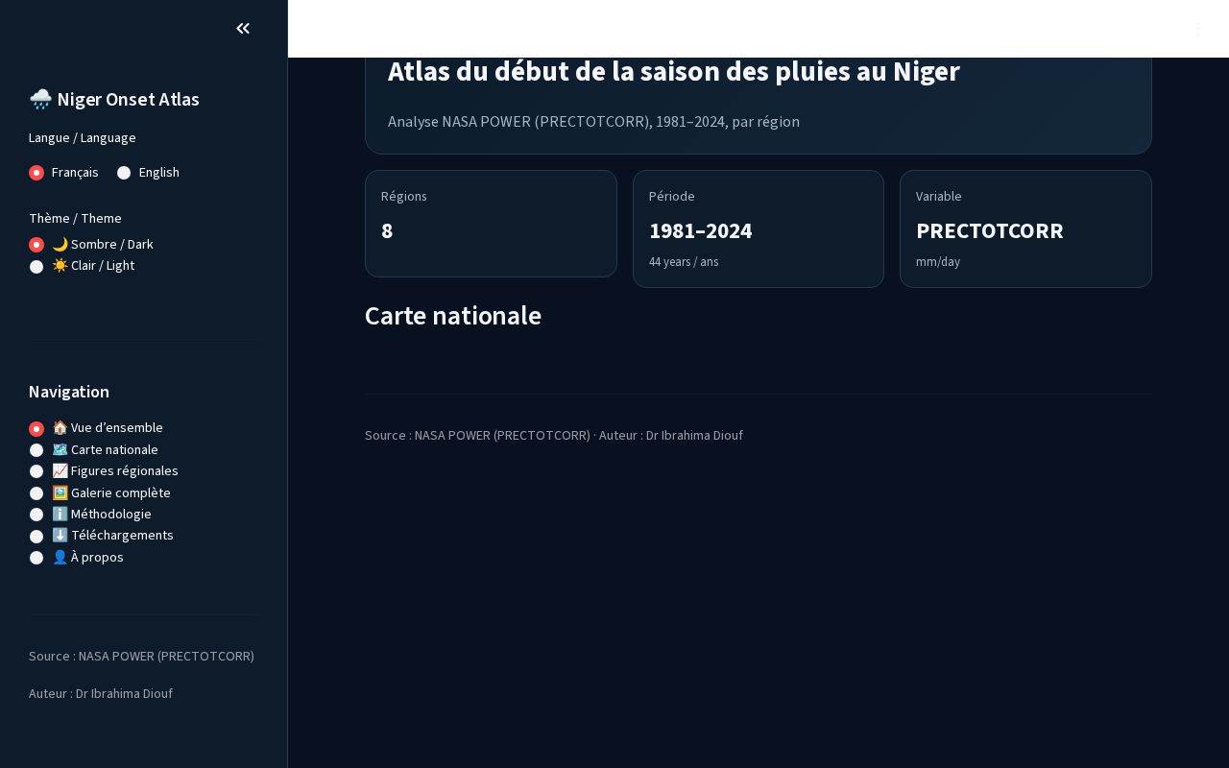Click the sidebar Source : NASA POWER text

(x=141, y=657)
